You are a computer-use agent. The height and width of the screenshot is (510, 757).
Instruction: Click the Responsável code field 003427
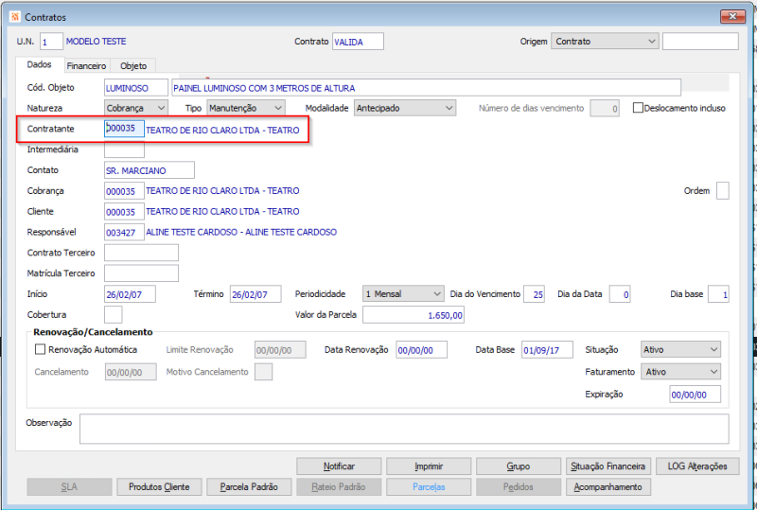pos(124,233)
